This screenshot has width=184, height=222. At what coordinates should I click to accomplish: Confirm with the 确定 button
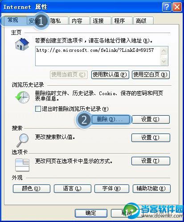91,213
